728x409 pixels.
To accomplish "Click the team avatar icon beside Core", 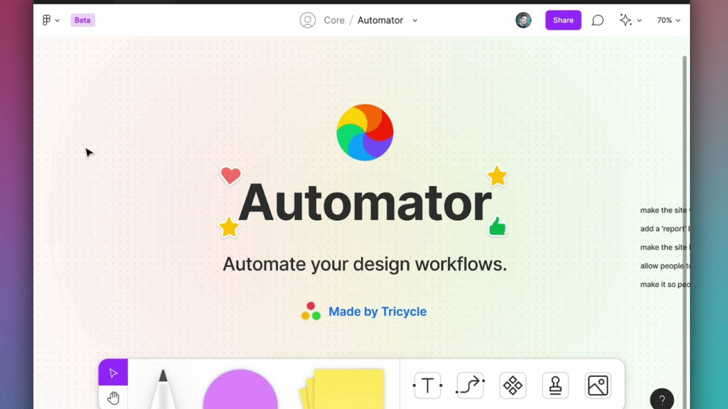I will click(307, 20).
